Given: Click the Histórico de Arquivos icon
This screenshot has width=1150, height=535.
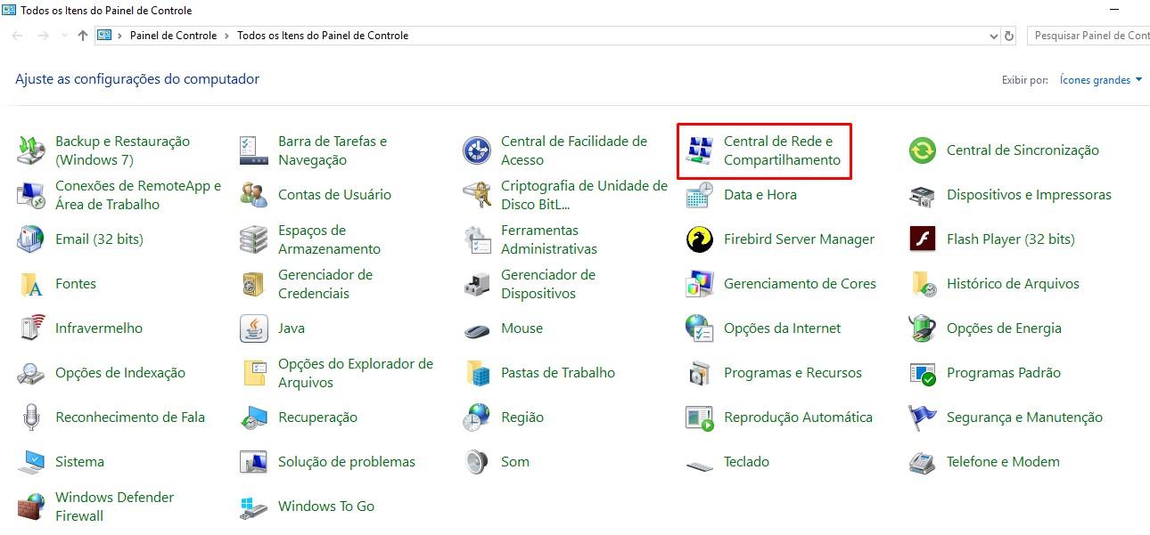Looking at the screenshot, I should pos(923,284).
